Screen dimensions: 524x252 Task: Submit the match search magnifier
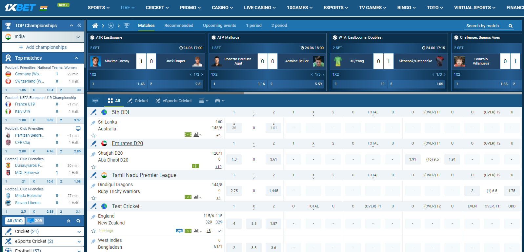[511, 26]
